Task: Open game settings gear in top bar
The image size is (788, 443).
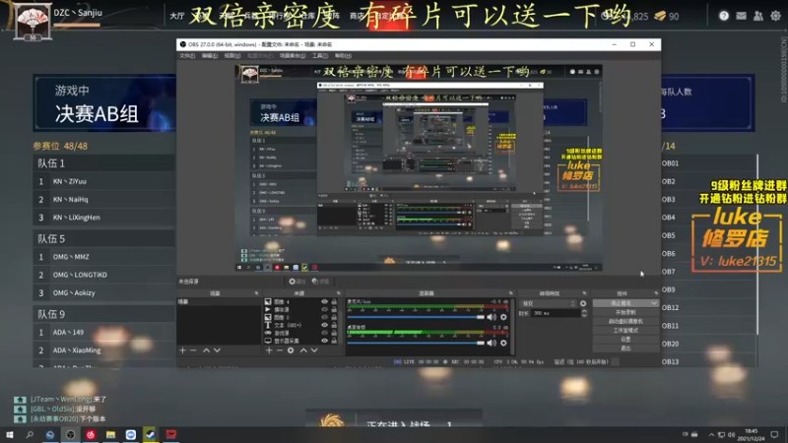Action: 775,16
